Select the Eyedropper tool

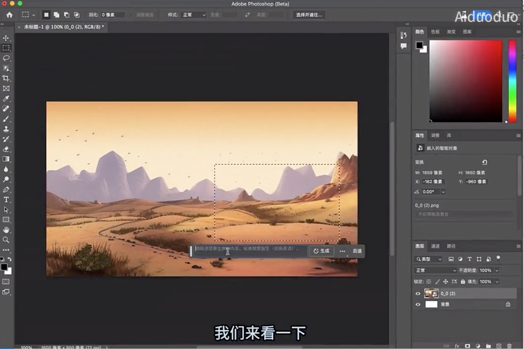(6, 99)
